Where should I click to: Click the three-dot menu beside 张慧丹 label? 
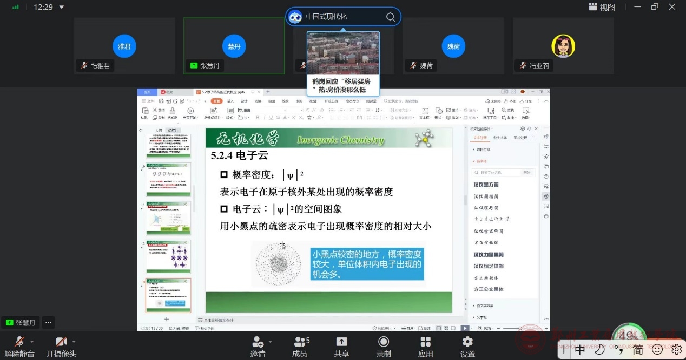(48, 323)
